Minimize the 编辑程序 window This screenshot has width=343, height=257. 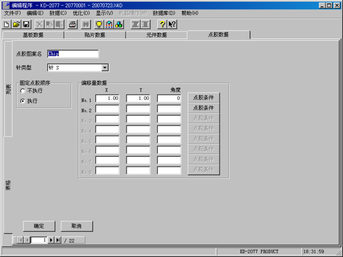pyautogui.click(x=322, y=5)
